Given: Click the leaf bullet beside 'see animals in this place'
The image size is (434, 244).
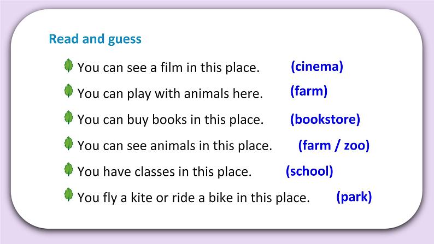Looking at the screenshot, I should 69,144.
